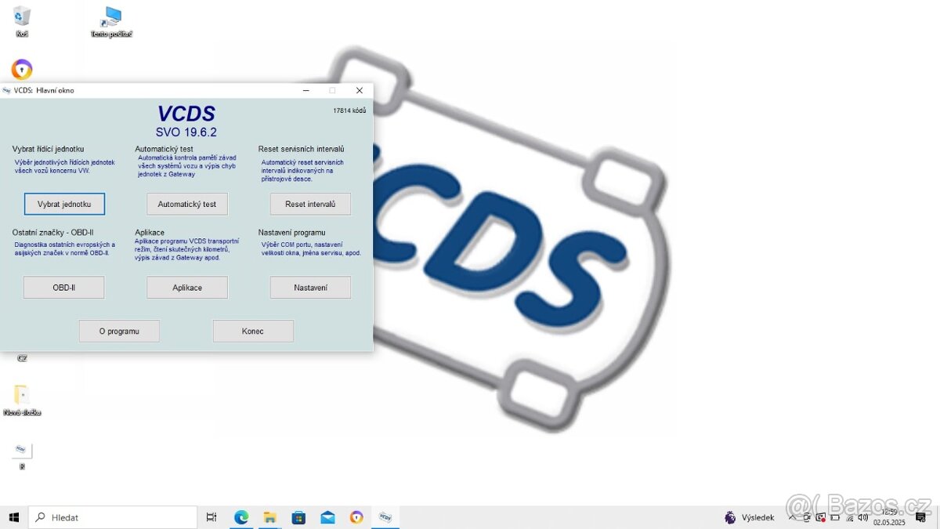Click the Nastavení programu heading
The image size is (940, 529).
291,233
